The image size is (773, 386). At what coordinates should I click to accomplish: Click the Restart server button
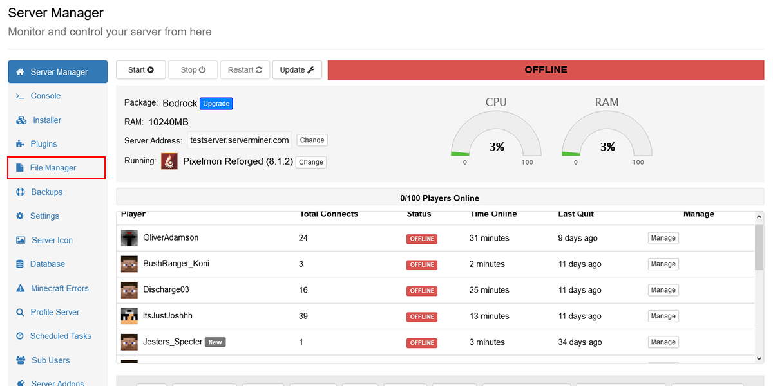click(x=245, y=70)
